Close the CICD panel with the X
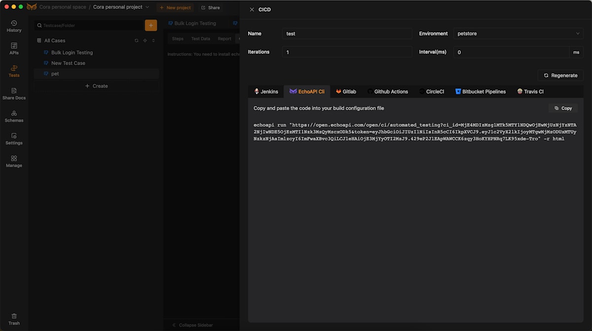The width and height of the screenshot is (592, 331). point(252,9)
